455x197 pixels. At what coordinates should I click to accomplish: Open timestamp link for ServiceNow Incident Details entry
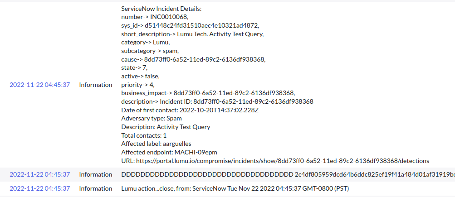point(40,85)
